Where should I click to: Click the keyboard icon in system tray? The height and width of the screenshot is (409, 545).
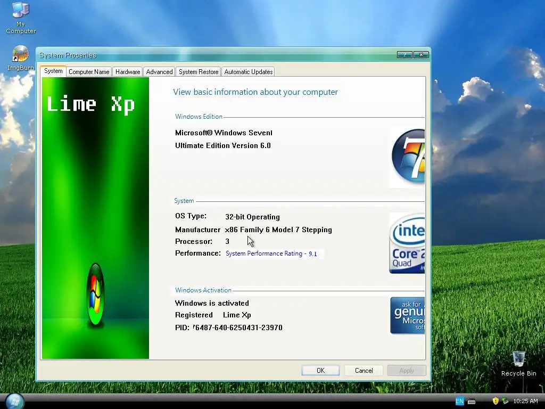pyautogui.click(x=472, y=402)
